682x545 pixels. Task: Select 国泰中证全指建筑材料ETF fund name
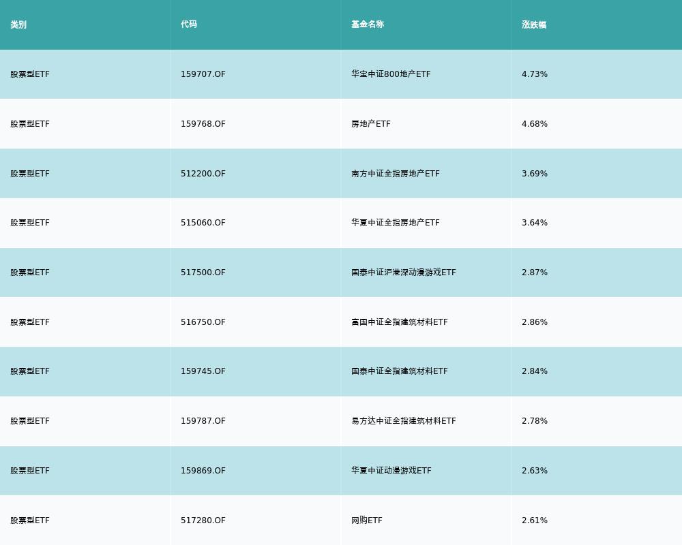(x=400, y=371)
